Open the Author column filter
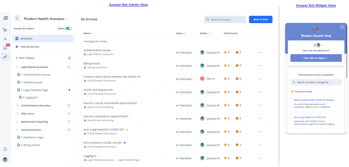The width and height of the screenshot is (349, 167). 205,33
